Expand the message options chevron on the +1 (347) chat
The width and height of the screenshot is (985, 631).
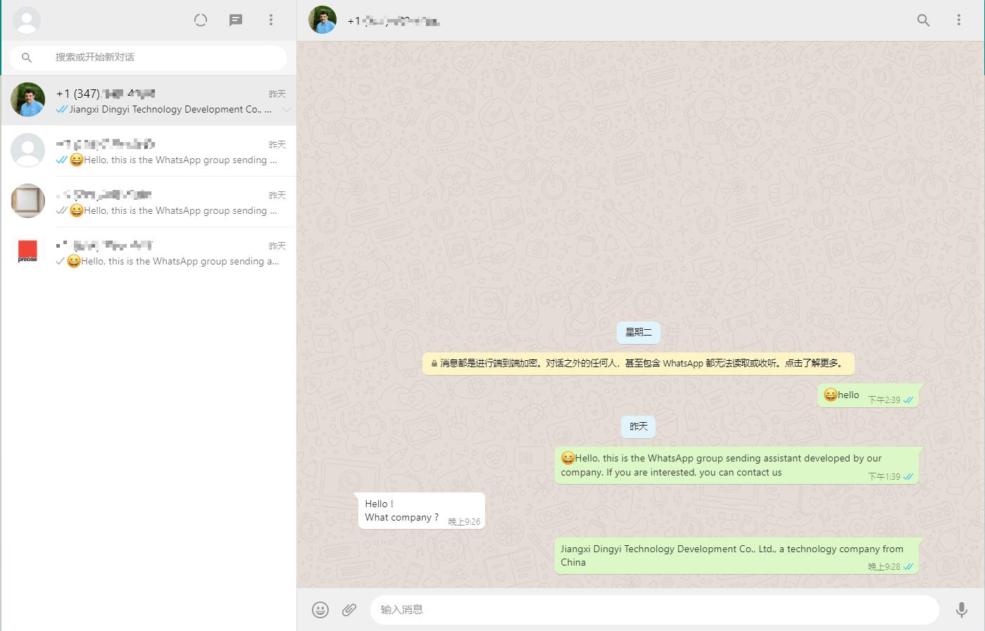click(x=286, y=110)
